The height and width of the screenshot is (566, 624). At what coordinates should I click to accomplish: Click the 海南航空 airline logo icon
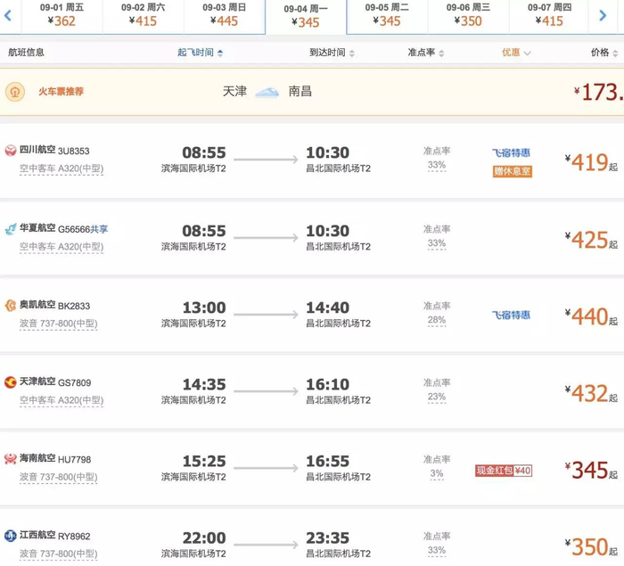point(11,459)
